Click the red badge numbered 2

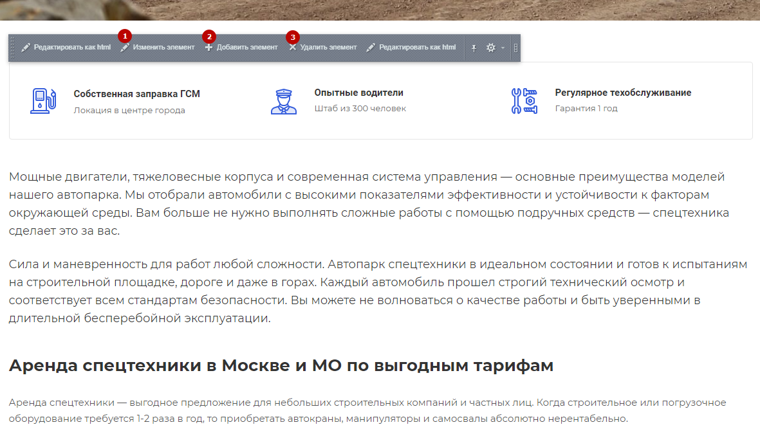point(209,37)
